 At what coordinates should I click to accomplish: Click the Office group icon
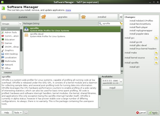[3, 68]
